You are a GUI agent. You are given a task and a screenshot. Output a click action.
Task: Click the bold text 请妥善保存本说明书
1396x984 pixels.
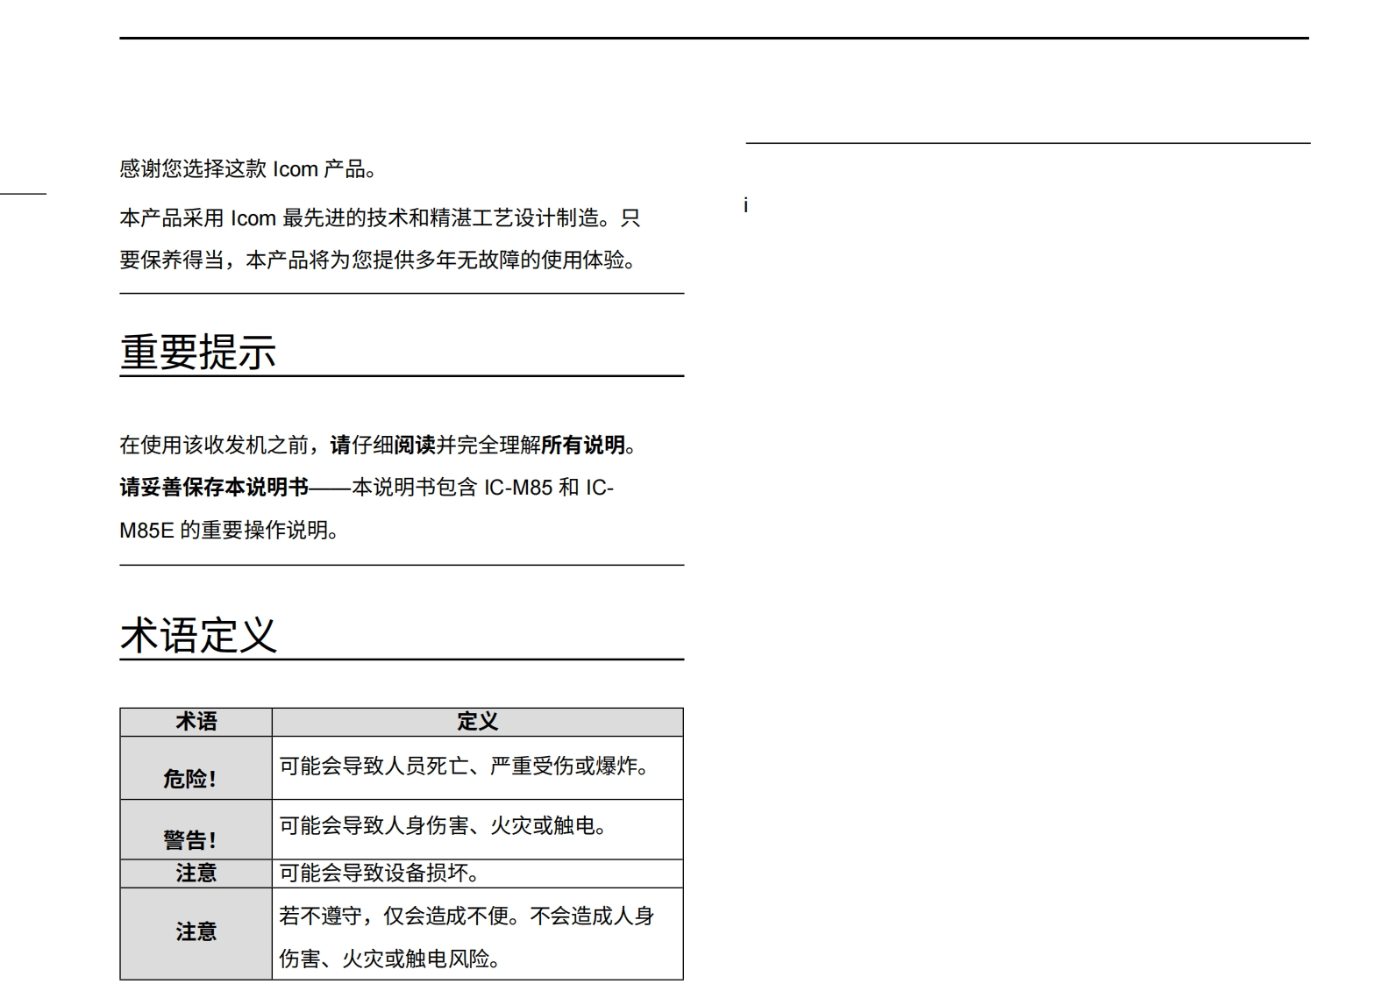tap(214, 488)
